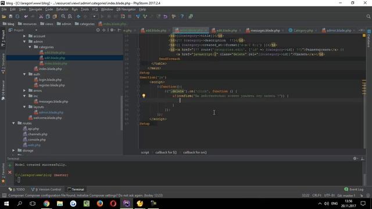Image resolution: width=372 pixels, height=209 pixels.
Task: Open the Event Log button
Action: [x=354, y=189]
